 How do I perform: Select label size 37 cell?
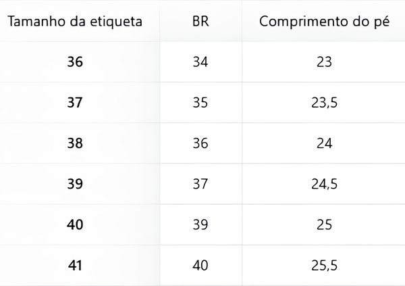click(75, 103)
